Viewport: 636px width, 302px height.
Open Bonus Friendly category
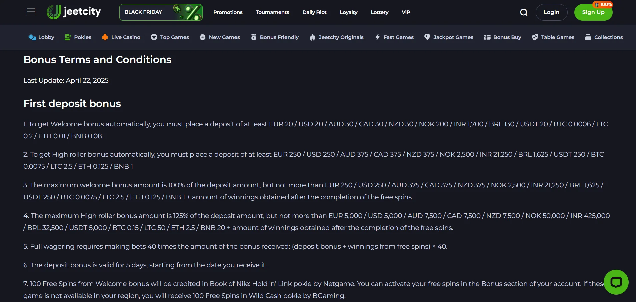point(275,37)
